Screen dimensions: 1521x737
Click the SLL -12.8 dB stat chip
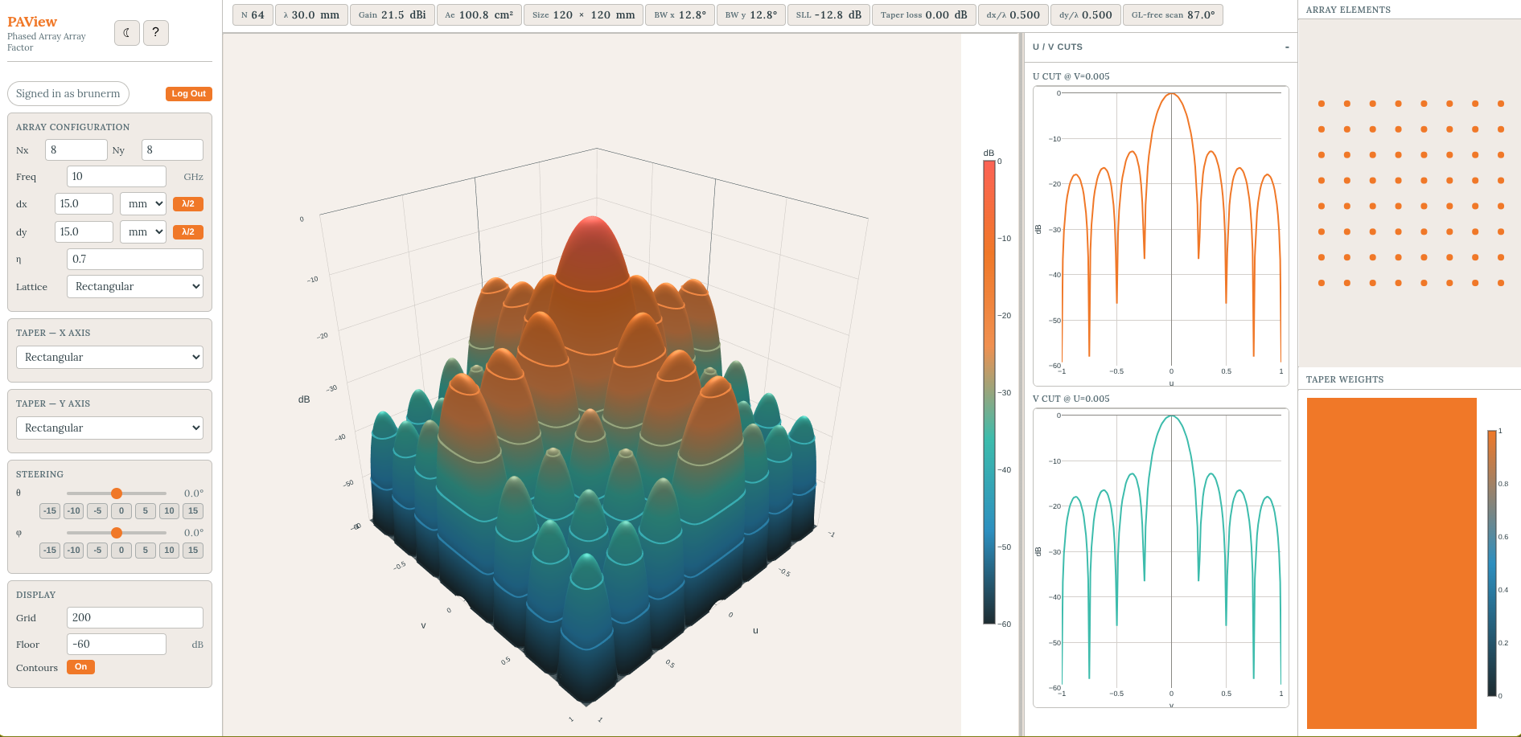(x=828, y=15)
